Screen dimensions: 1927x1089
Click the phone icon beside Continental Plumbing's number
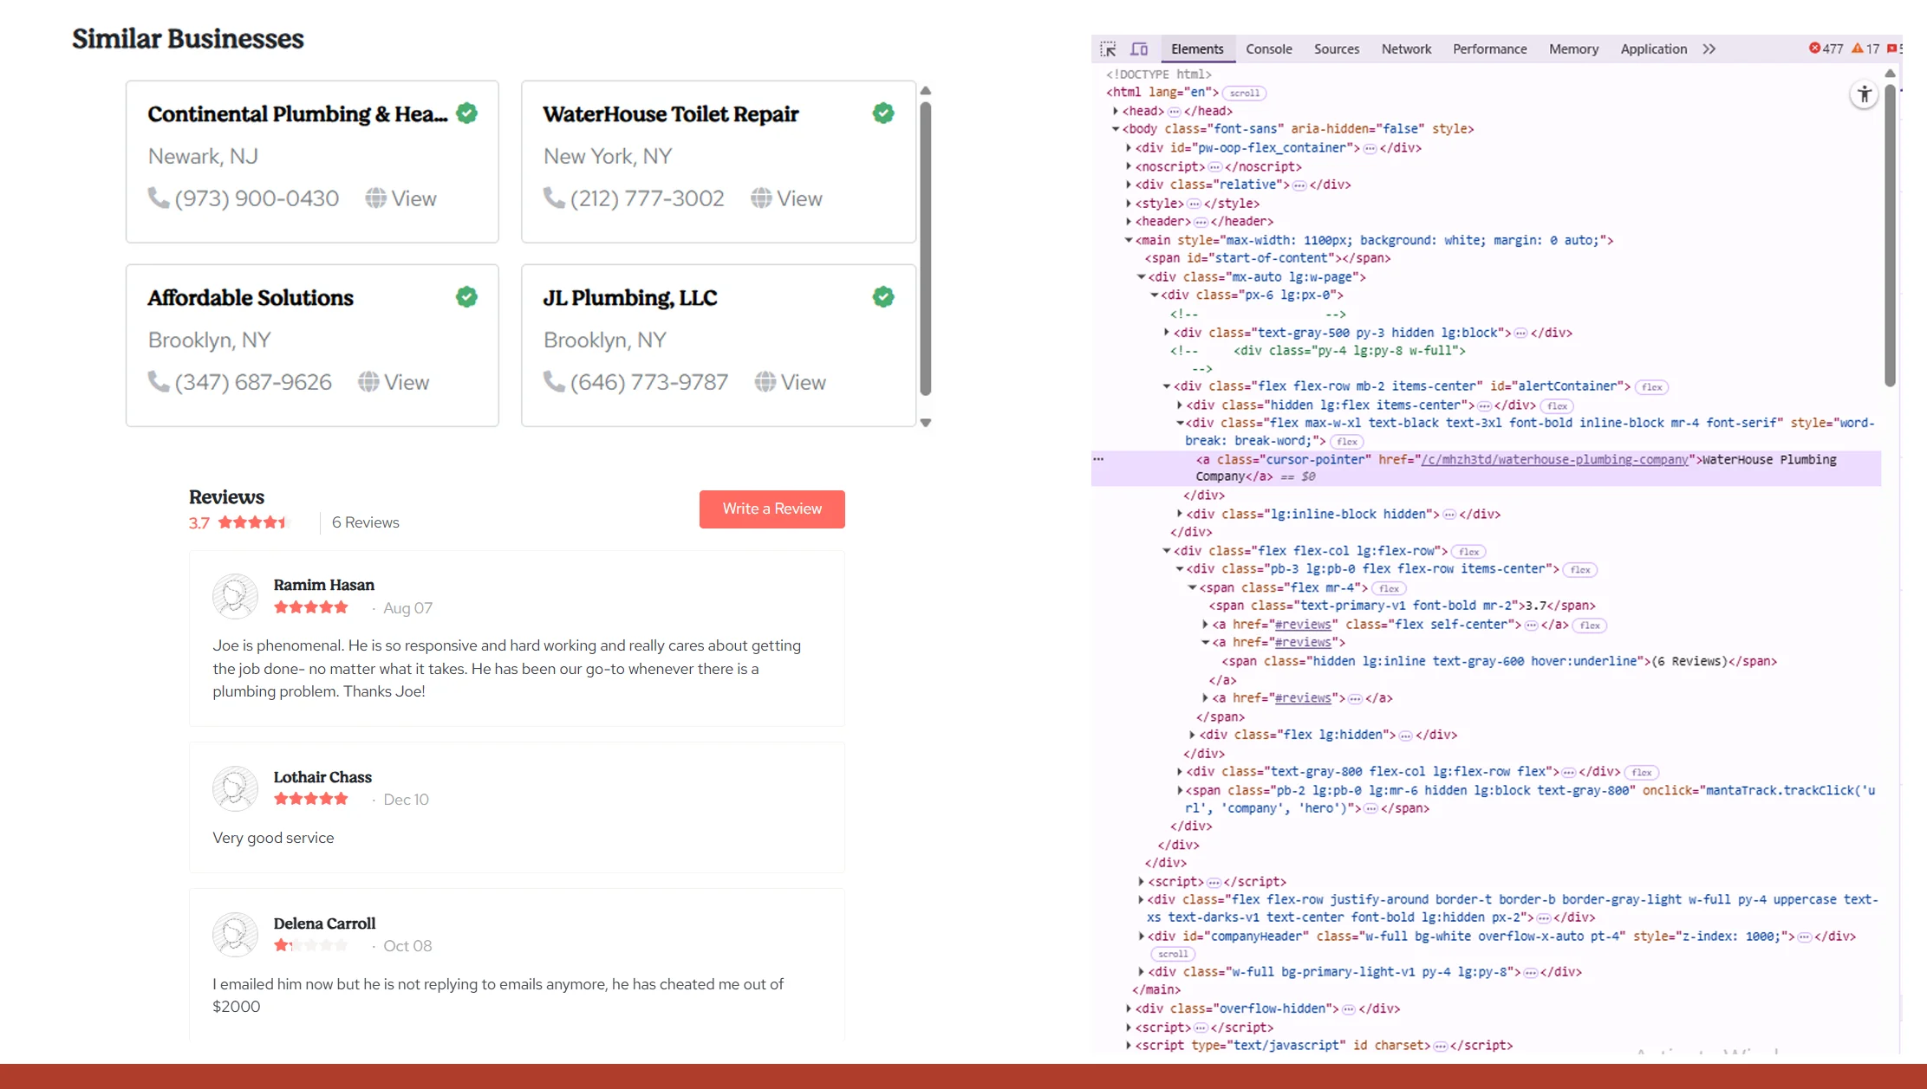pos(158,198)
